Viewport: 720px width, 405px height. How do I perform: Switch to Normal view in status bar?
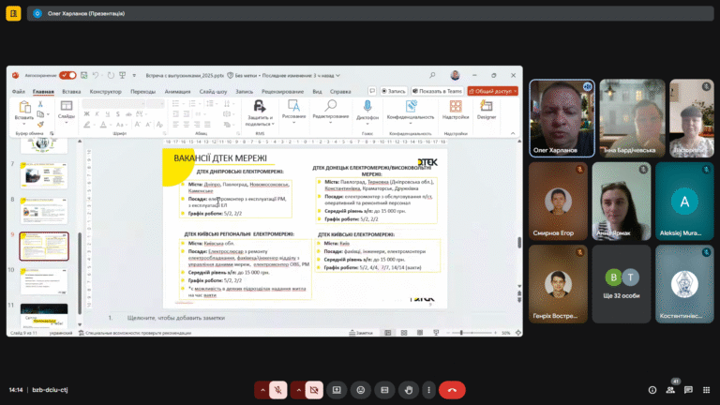(388, 333)
